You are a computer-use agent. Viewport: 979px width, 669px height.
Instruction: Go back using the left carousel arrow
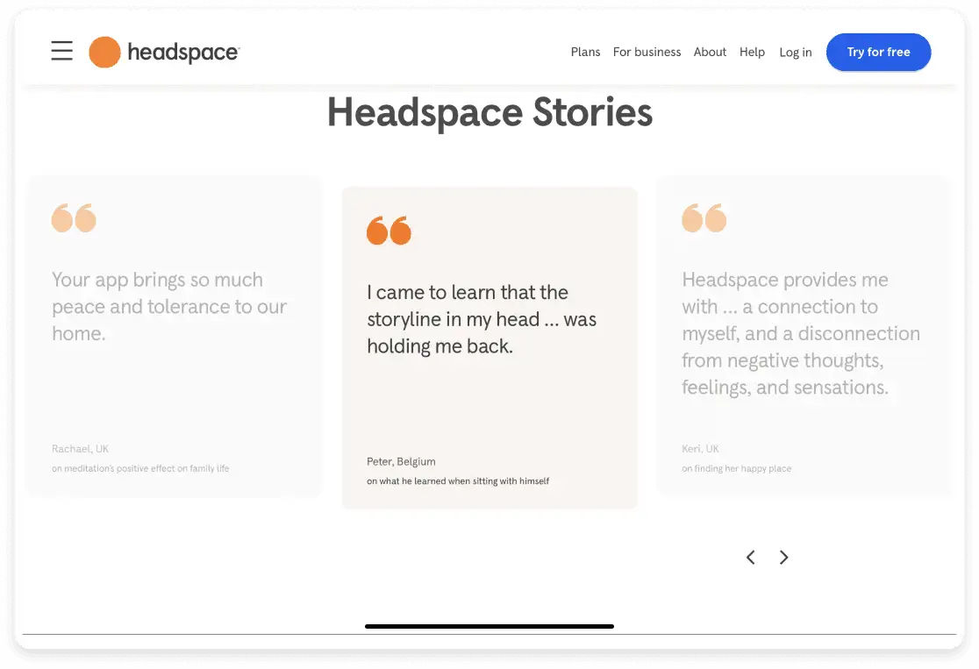pyautogui.click(x=750, y=557)
